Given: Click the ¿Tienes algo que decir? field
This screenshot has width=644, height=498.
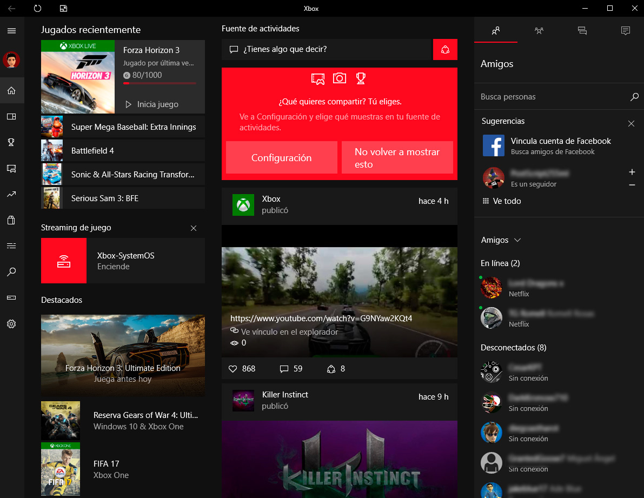Looking at the screenshot, I should 327,49.
